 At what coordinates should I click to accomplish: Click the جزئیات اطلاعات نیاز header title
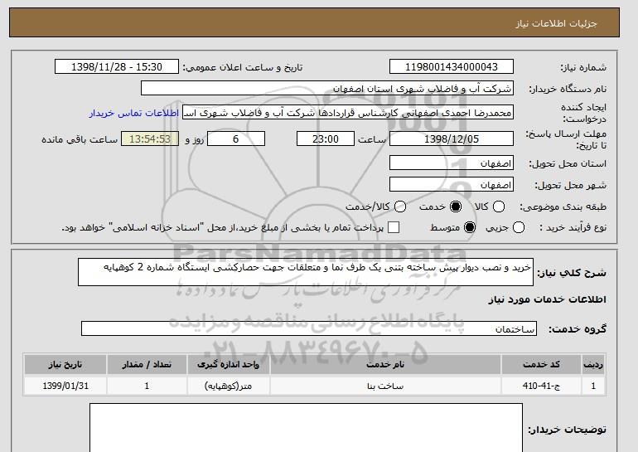556,23
